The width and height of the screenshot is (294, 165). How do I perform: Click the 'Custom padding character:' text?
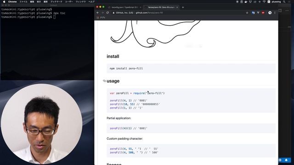click(124, 138)
